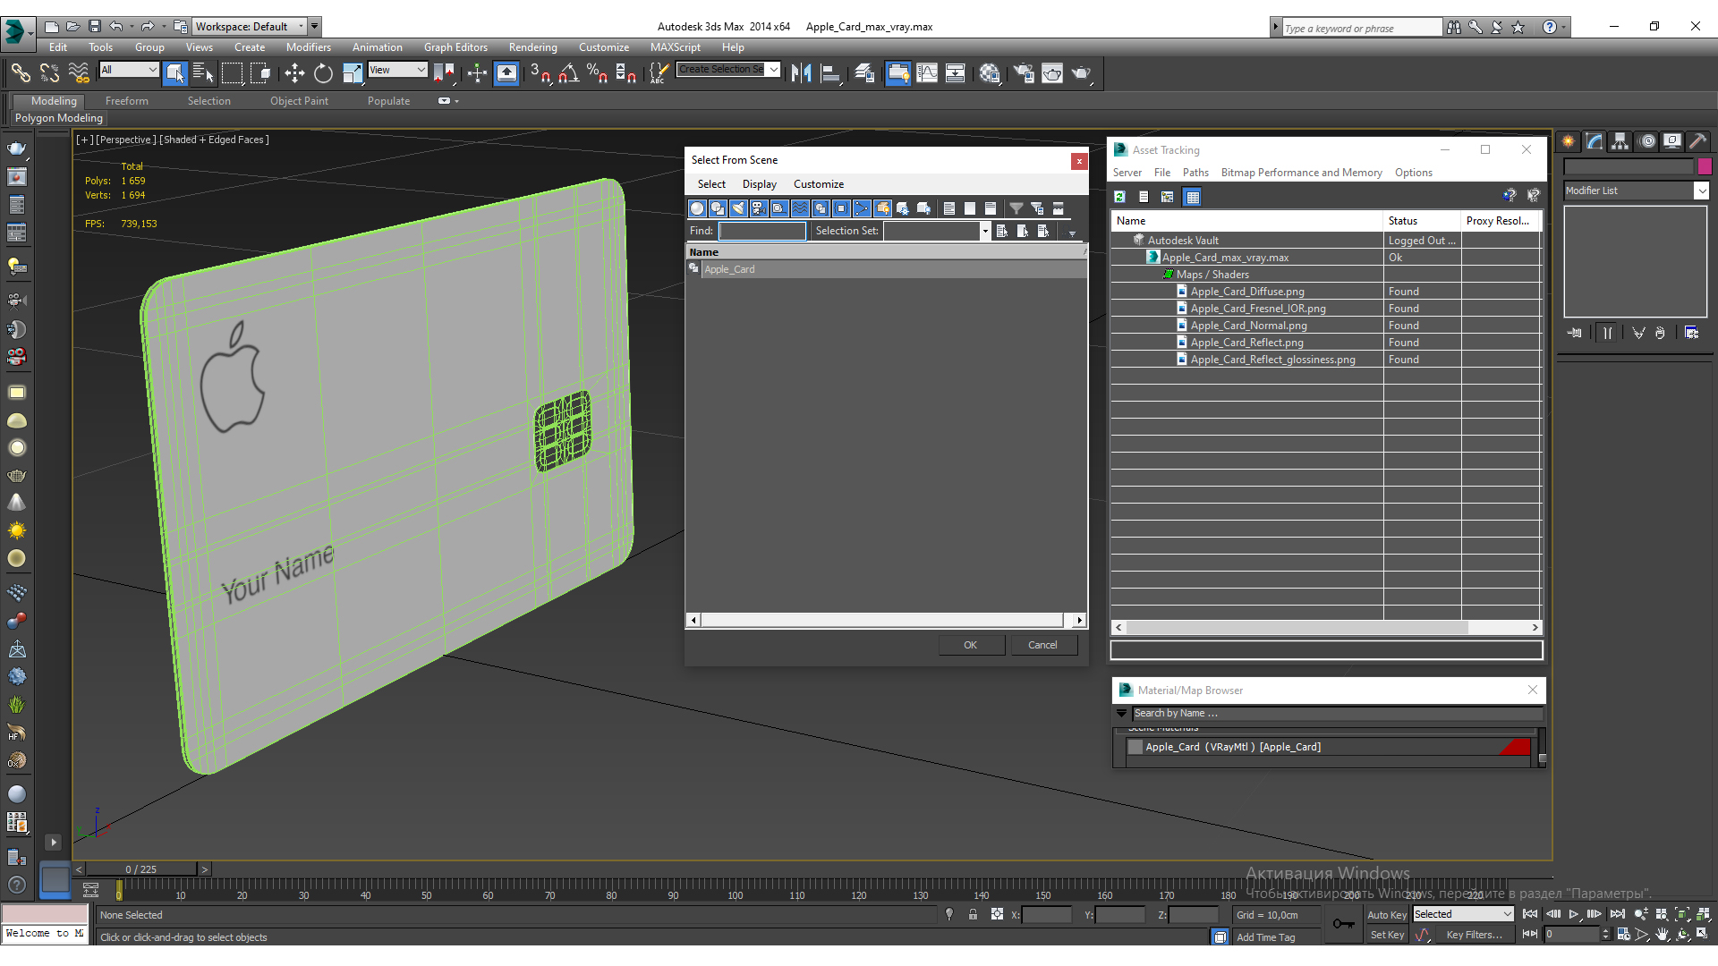Click Cancel in Select From Scene

pyautogui.click(x=1042, y=645)
